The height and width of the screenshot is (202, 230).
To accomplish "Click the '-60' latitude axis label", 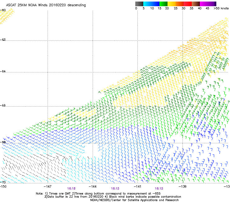I will coord(3,10).
